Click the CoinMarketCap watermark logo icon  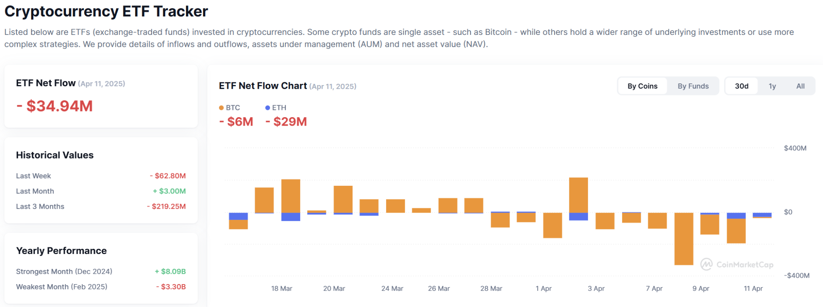coord(706,264)
